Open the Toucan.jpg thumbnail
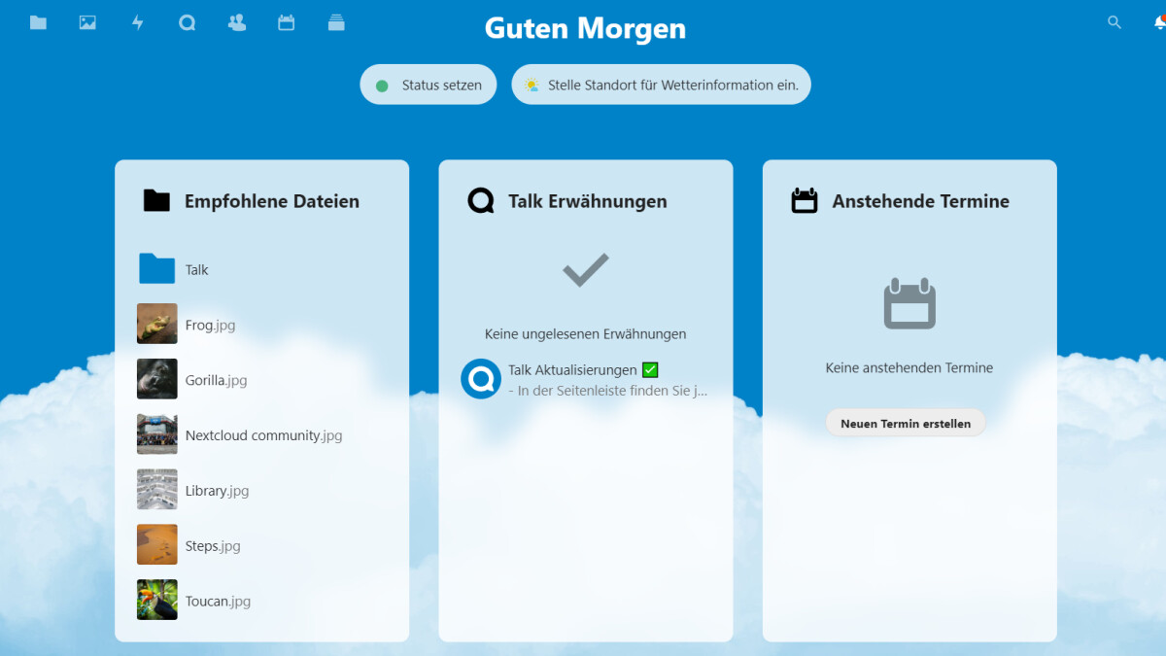 [156, 601]
